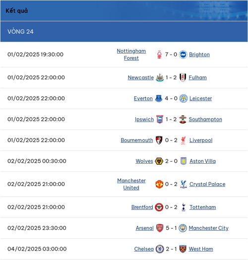This screenshot has width=248, height=260.
Task: Click the Manchester United club crest
Action: [x=159, y=184]
